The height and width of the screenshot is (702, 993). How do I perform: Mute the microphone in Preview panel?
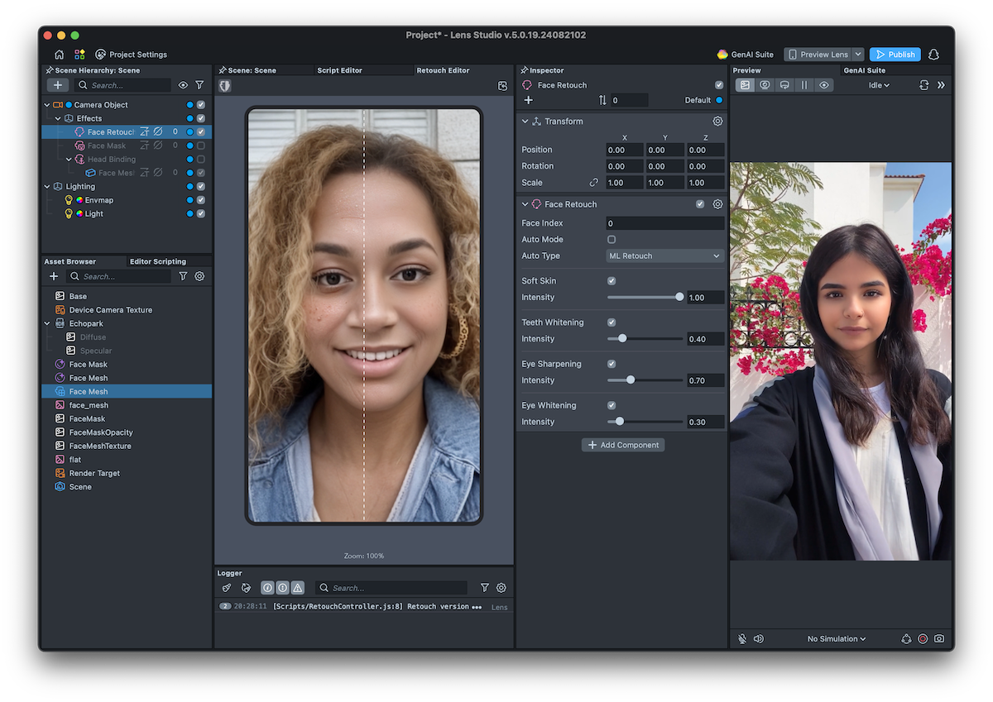742,639
